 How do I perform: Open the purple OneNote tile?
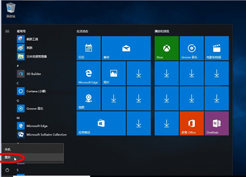(x=217, y=123)
